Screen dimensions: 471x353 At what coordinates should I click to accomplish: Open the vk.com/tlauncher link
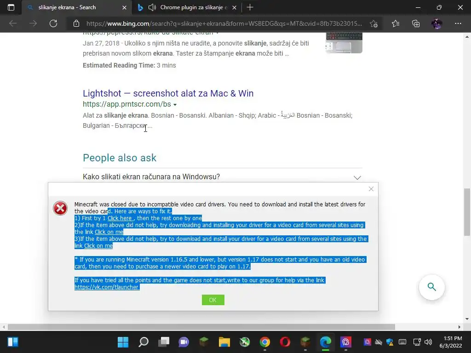click(106, 287)
